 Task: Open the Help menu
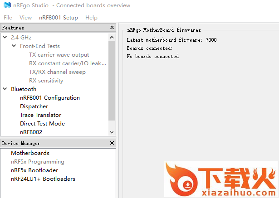pos(91,17)
